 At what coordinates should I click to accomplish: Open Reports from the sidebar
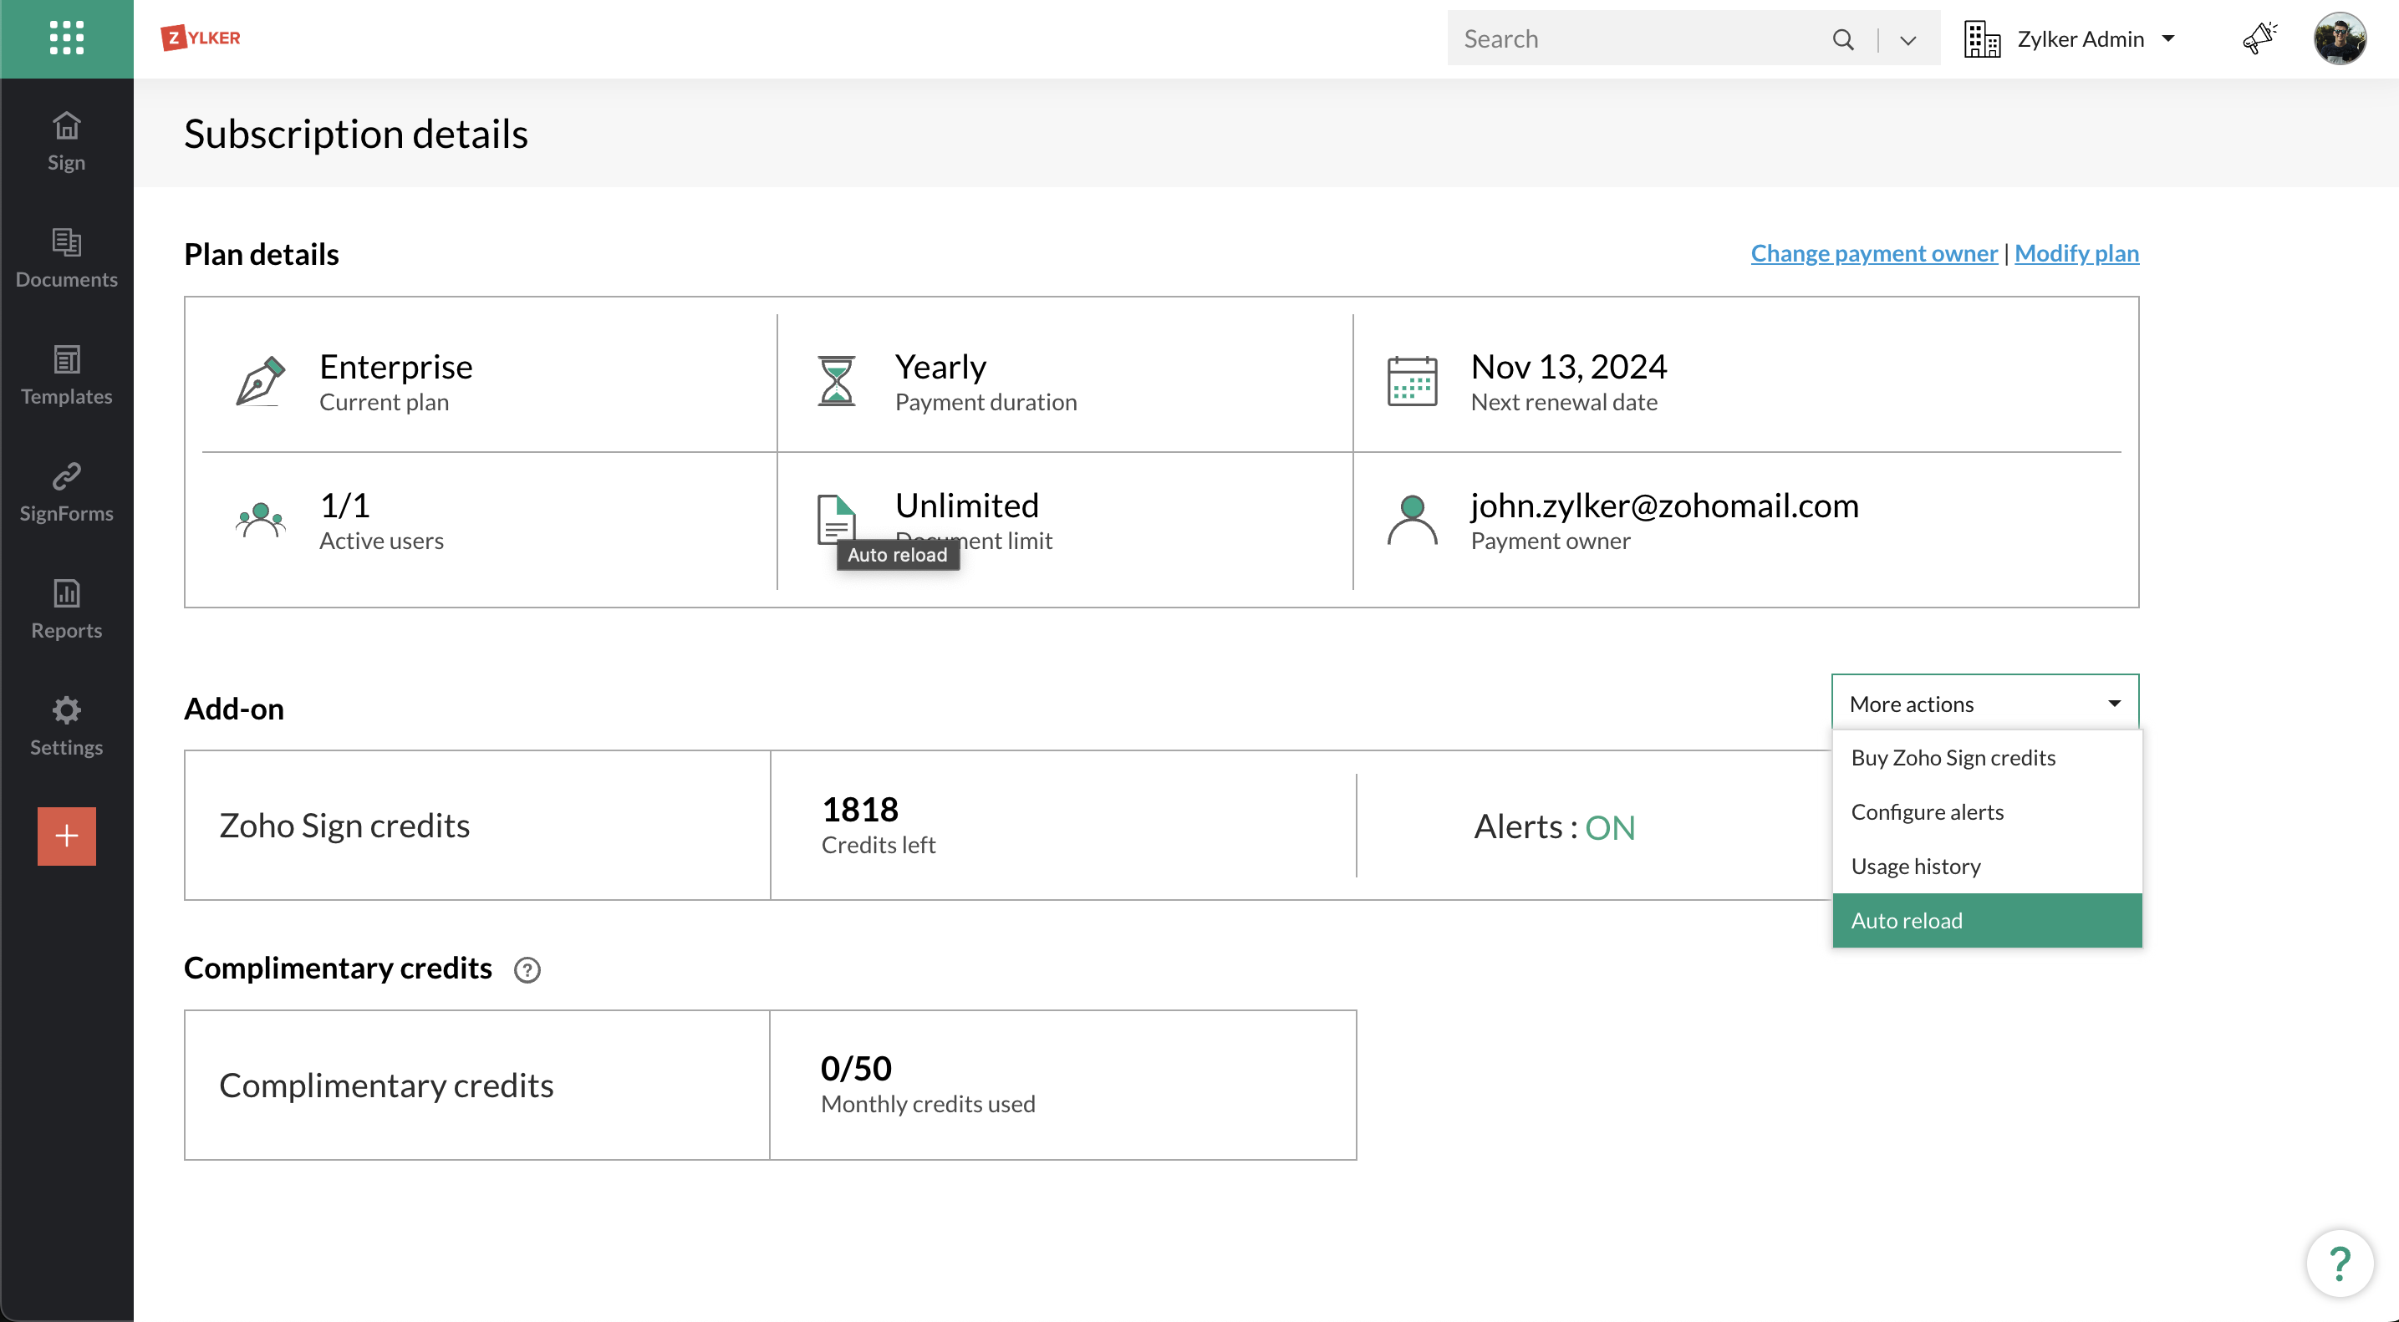point(66,609)
